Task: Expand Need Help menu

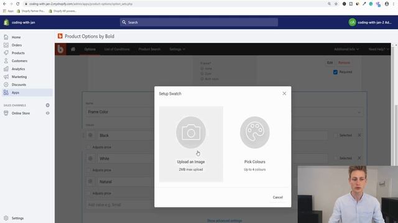Action: coord(379,49)
